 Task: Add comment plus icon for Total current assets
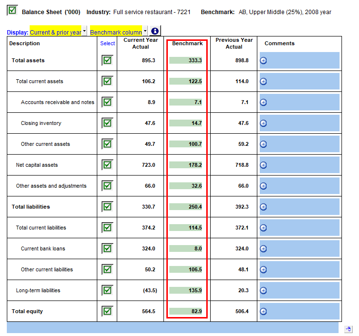[x=263, y=81]
